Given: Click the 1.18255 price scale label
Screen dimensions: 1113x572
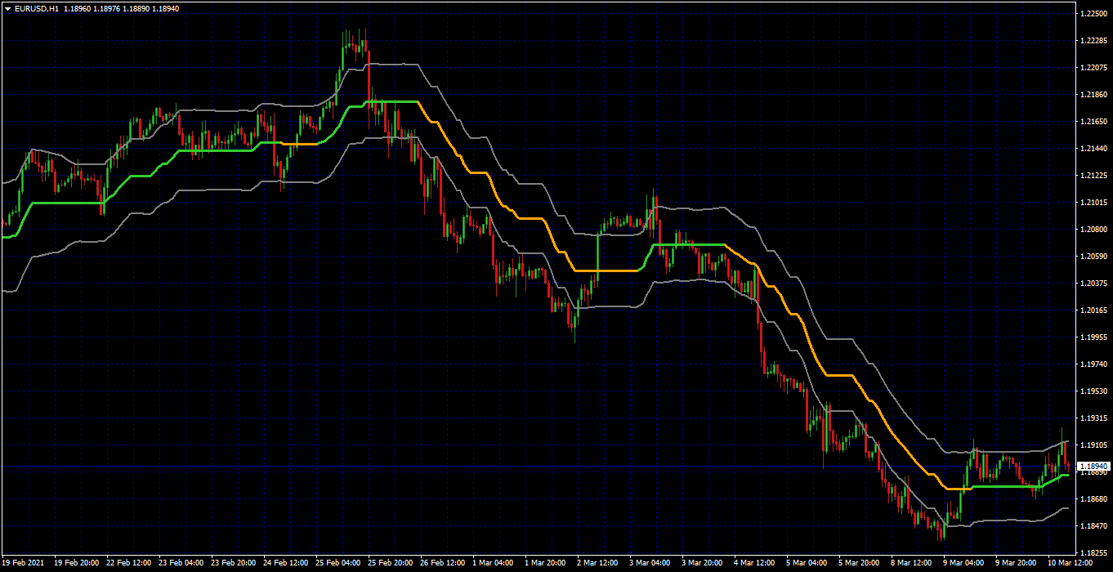Looking at the screenshot, I should pos(1093,553).
